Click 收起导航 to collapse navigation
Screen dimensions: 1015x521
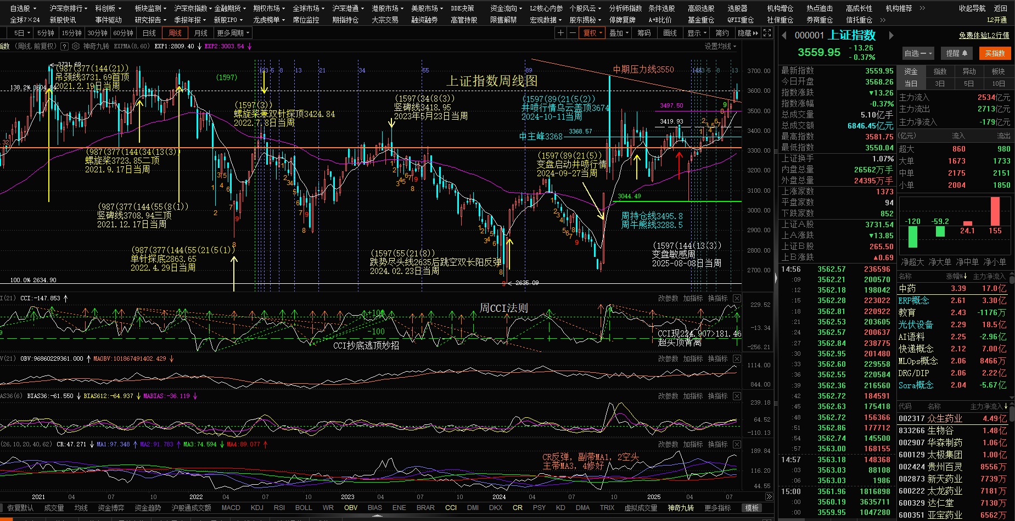pyautogui.click(x=972, y=8)
